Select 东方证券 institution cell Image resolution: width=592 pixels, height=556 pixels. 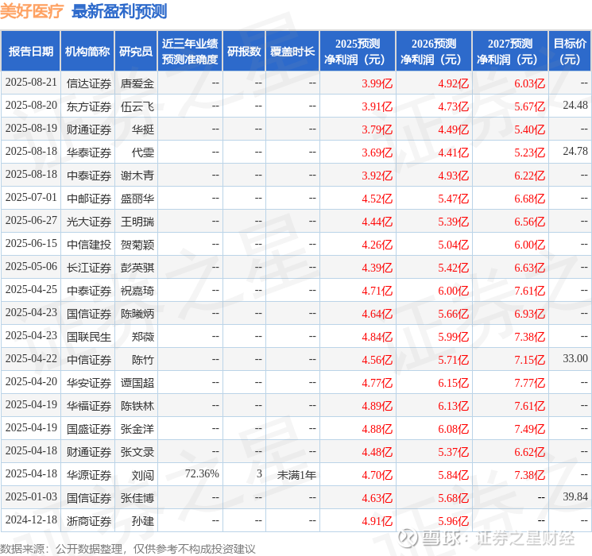[x=89, y=106]
